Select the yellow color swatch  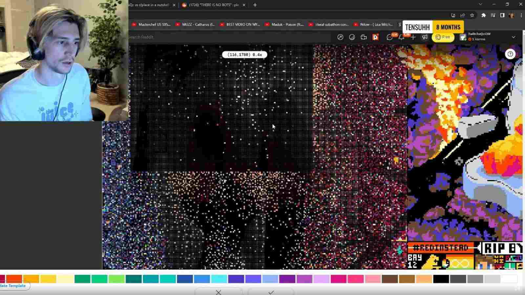click(x=48, y=279)
